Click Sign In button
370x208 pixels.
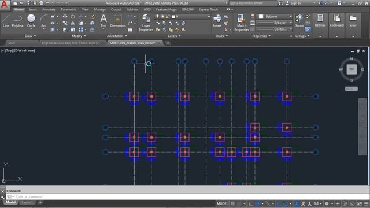coord(293,3)
